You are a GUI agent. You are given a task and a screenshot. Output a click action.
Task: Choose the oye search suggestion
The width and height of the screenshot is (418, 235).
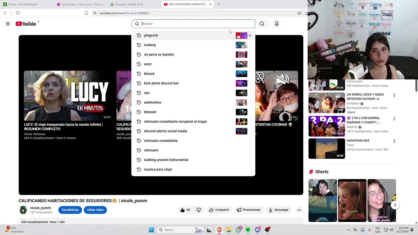point(193,93)
